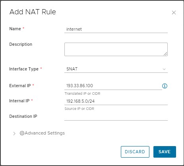
Task: Click the Add NAT Rule title
Action: (33, 12)
